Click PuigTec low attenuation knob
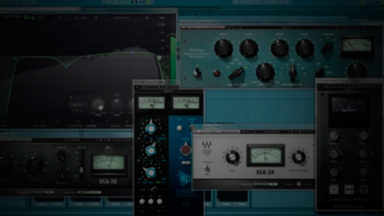This screenshot has height=216, width=384. coord(249,48)
